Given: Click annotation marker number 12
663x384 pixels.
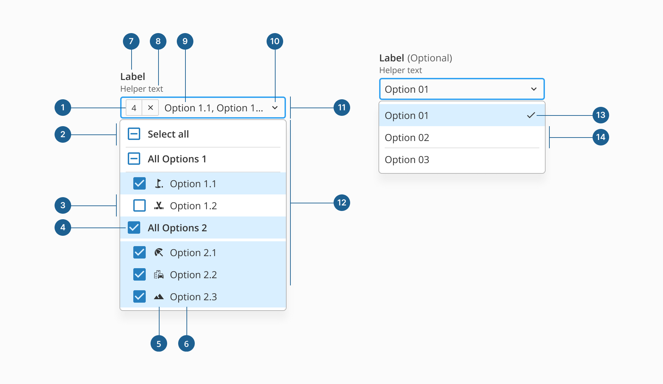Looking at the screenshot, I should [342, 203].
